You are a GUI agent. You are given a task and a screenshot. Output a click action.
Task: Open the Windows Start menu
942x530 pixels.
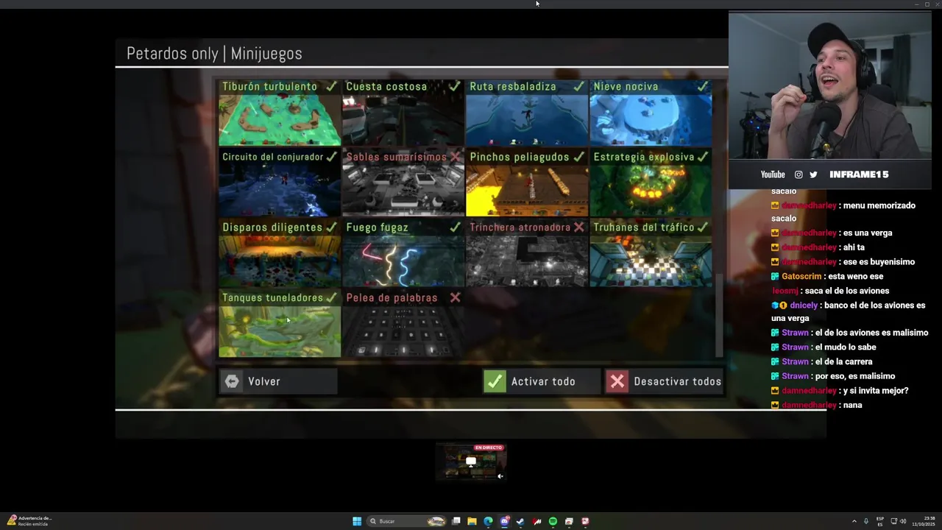pos(357,521)
